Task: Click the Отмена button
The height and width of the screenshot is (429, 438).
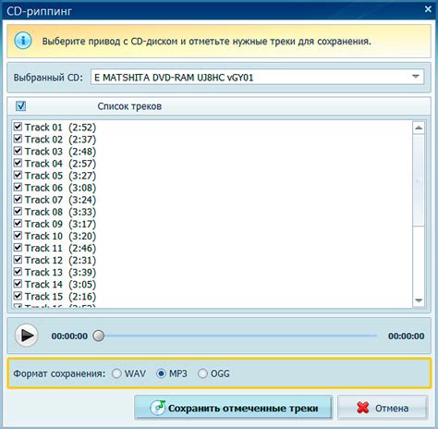Action: click(x=383, y=408)
